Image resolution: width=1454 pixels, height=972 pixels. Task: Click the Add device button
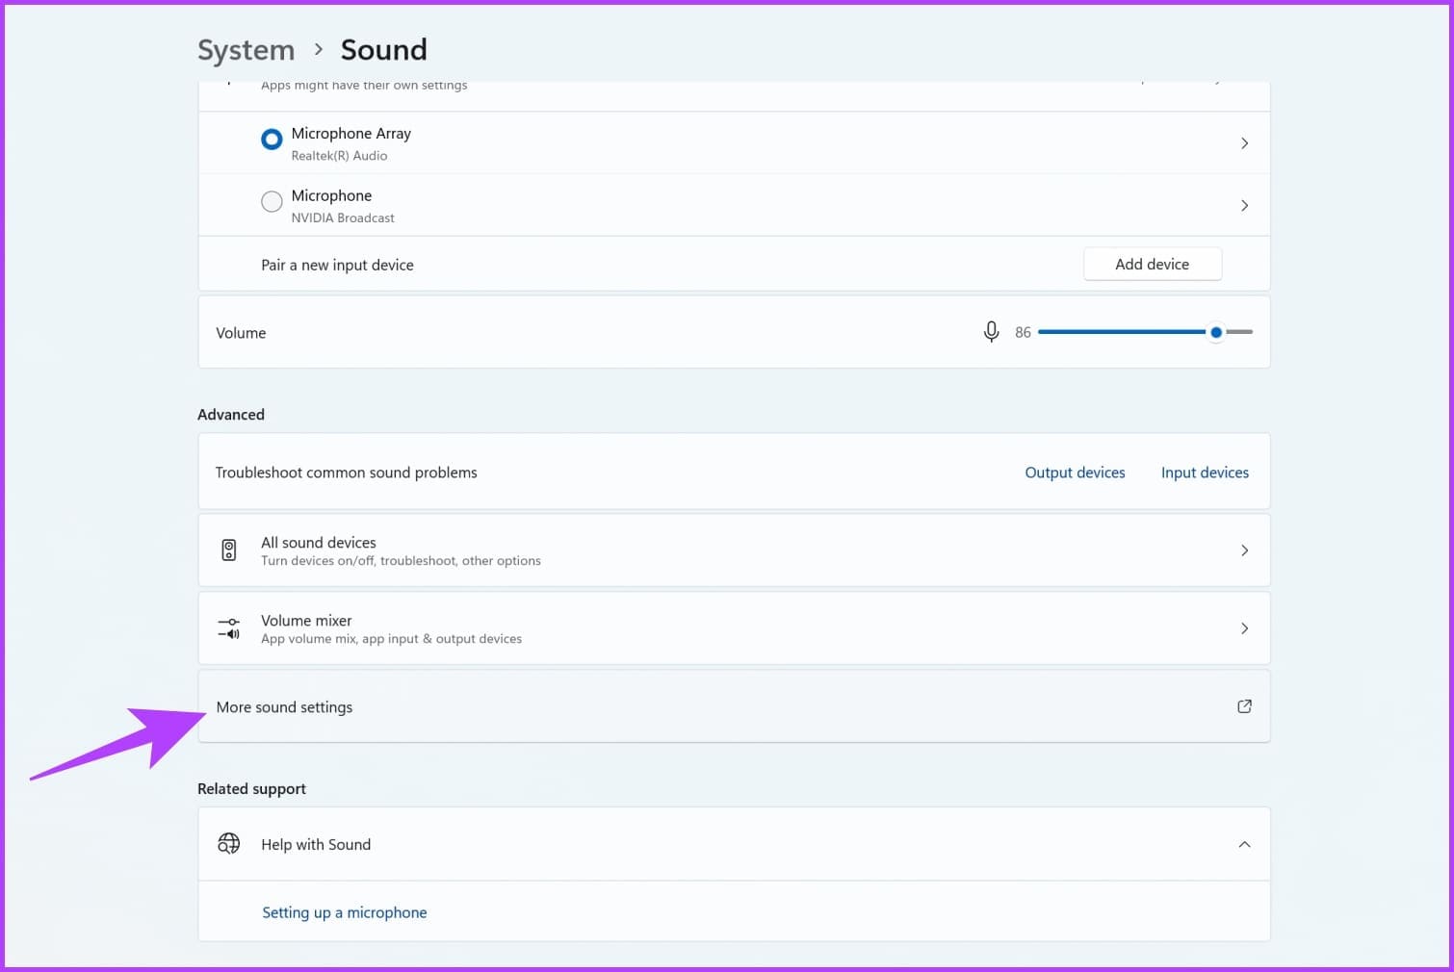pos(1152,265)
